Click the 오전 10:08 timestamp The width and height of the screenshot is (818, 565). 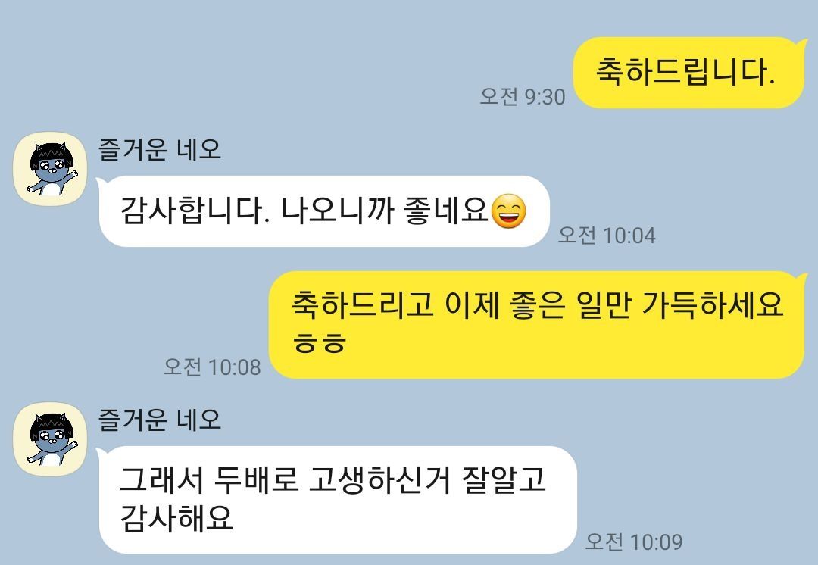pyautogui.click(x=212, y=367)
